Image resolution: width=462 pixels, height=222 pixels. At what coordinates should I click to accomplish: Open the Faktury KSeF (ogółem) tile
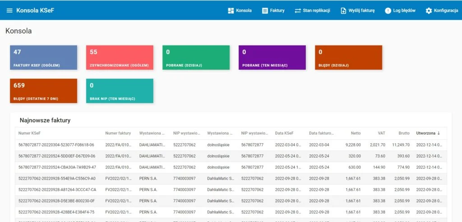coord(43,58)
